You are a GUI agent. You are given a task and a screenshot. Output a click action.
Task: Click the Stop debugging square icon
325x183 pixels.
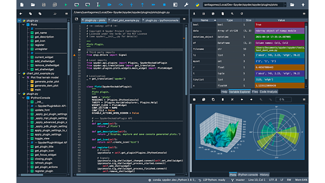click(x=164, y=5)
